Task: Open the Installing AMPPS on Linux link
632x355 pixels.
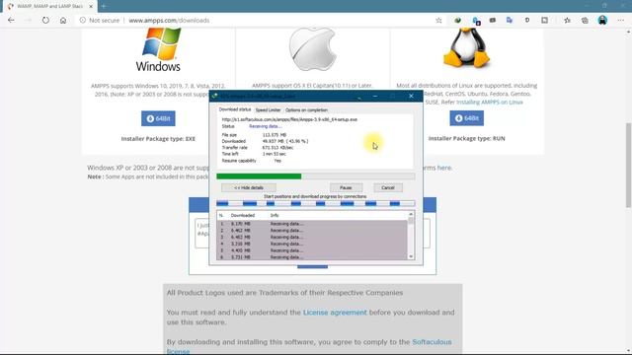Action: pos(490,103)
